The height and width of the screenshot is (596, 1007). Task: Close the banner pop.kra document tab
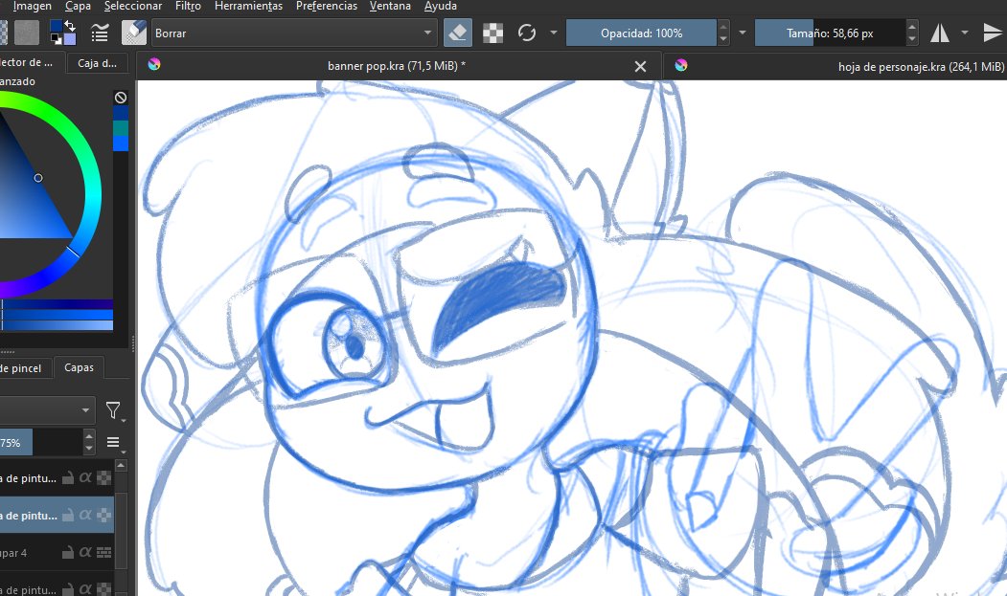coord(642,68)
